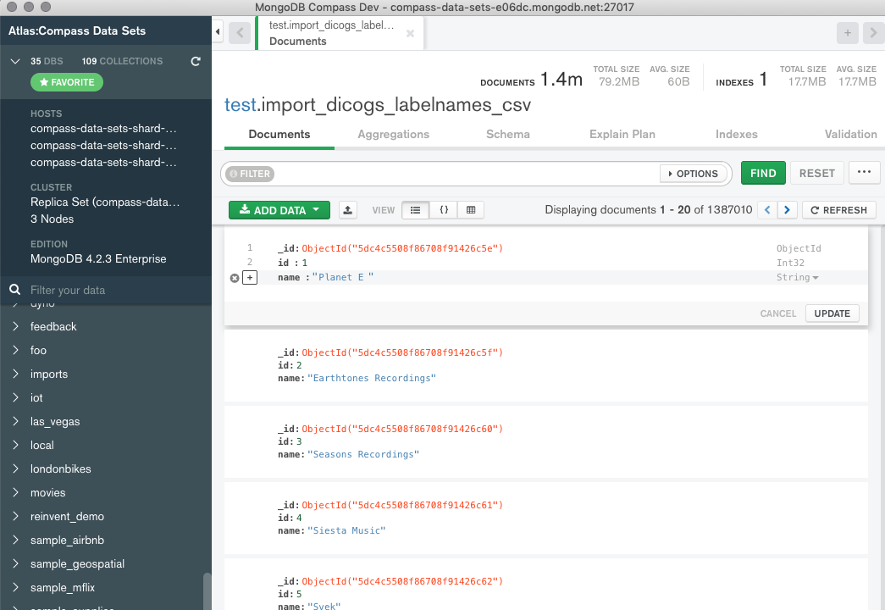
Task: Expand the movies database
Action: point(16,492)
